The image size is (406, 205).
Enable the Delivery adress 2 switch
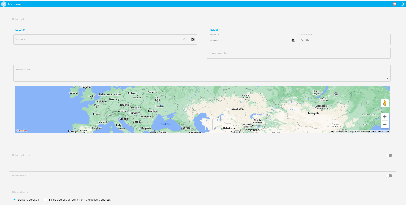389,155
